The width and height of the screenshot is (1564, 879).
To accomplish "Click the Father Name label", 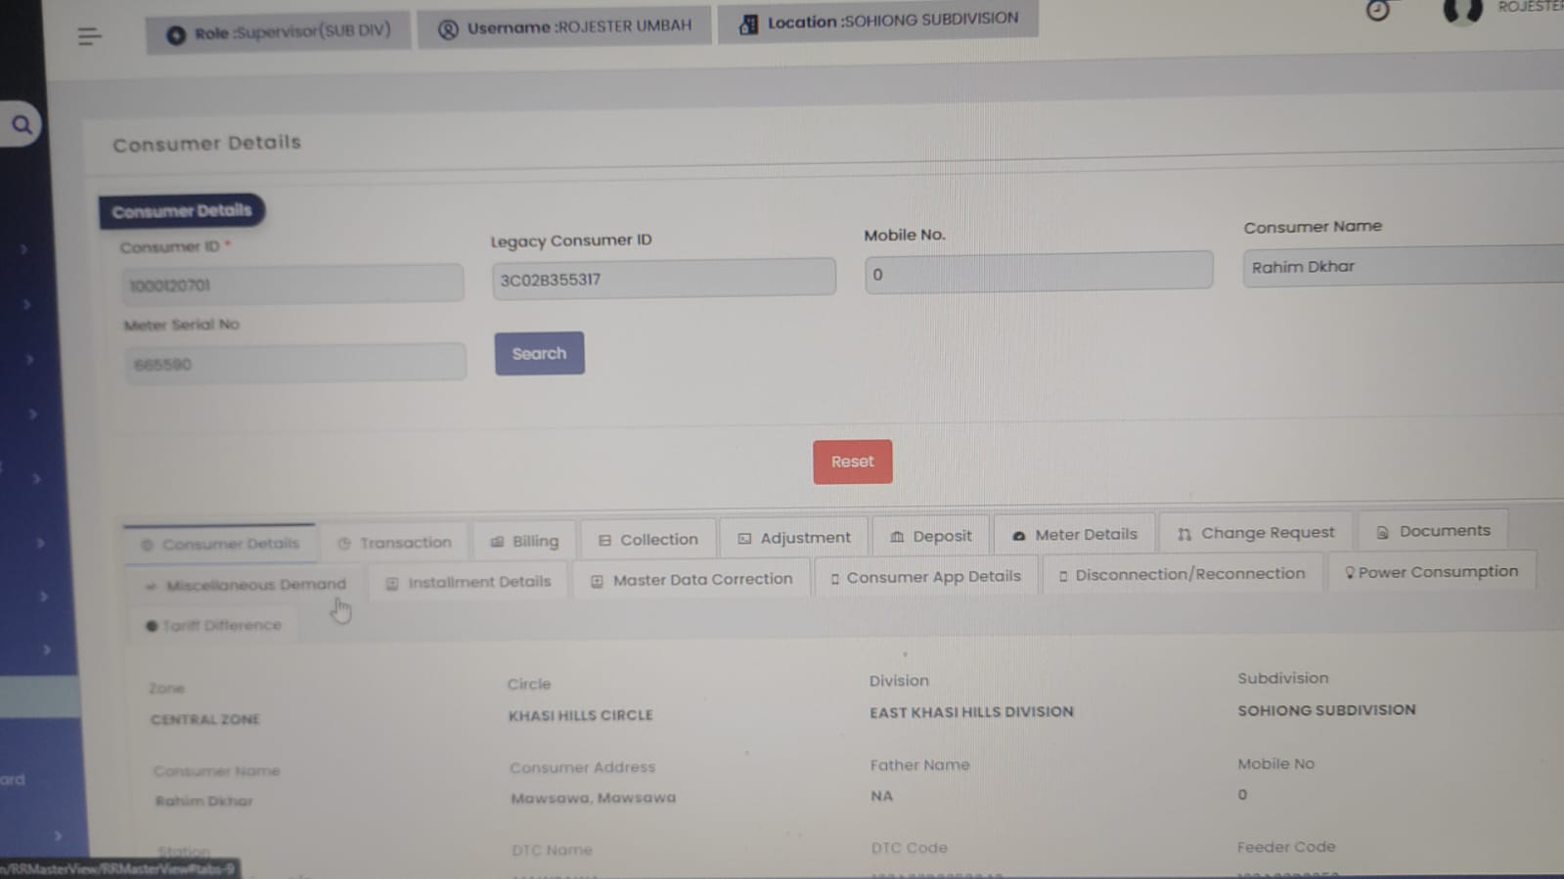I will (x=919, y=765).
